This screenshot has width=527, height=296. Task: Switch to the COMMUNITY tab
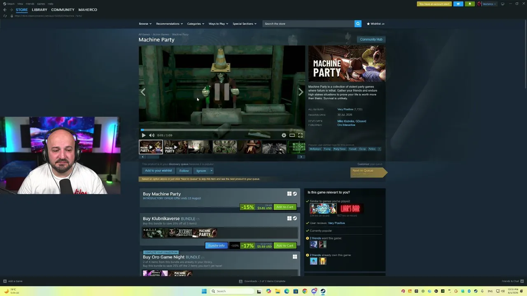tap(63, 10)
